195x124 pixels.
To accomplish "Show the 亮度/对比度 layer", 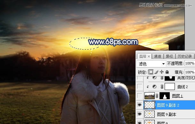I will (x=139, y=78).
